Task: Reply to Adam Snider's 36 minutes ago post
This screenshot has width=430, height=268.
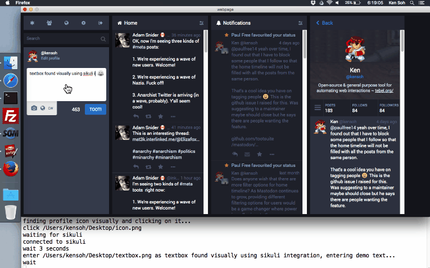Action: (136, 116)
